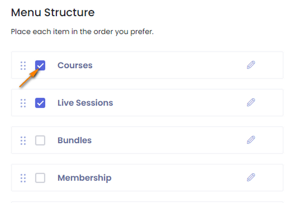Uncheck the Courses checkbox
The height and width of the screenshot is (203, 290).
click(40, 65)
